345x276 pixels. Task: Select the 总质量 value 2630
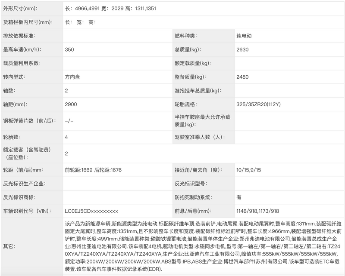pos(242,49)
